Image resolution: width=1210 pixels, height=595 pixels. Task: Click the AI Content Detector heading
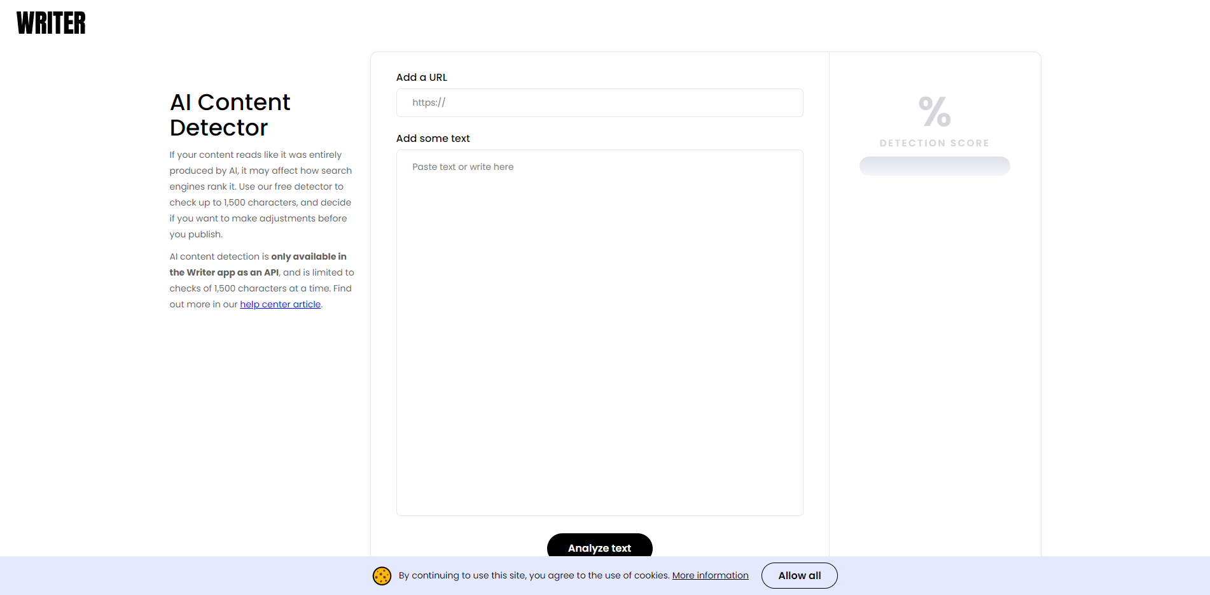tap(230, 115)
